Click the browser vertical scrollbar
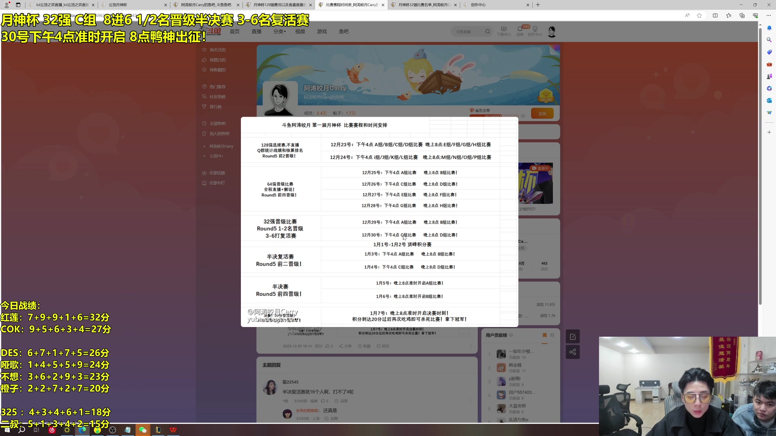This screenshot has height=436, width=776. (760, 166)
